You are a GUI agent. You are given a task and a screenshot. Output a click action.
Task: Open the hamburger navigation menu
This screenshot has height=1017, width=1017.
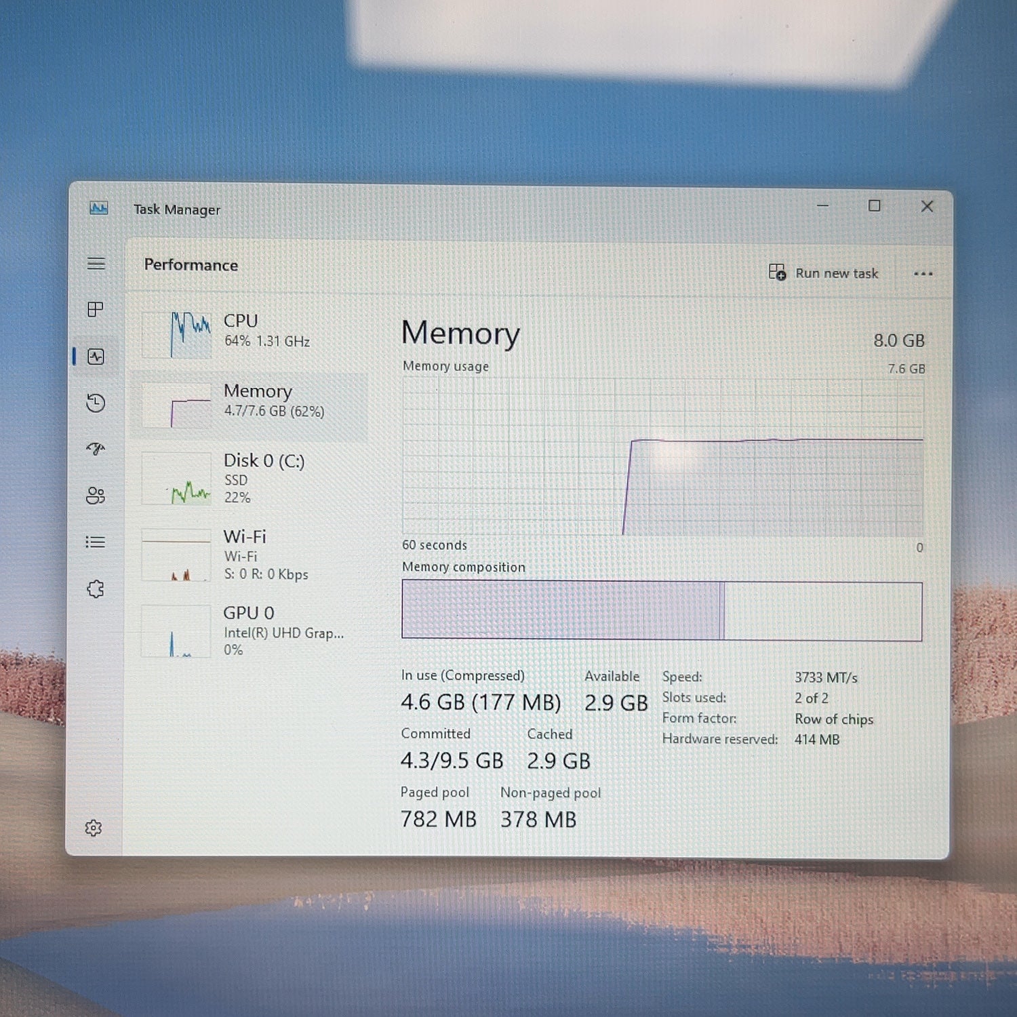point(96,263)
